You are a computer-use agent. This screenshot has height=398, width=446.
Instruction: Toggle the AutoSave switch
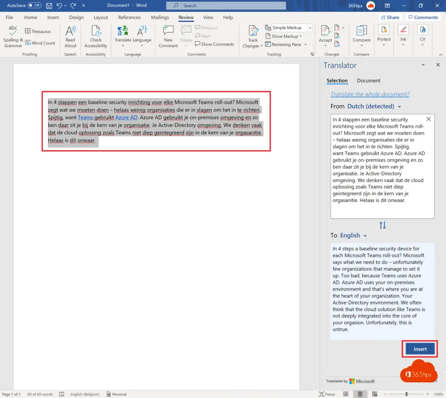[34, 6]
